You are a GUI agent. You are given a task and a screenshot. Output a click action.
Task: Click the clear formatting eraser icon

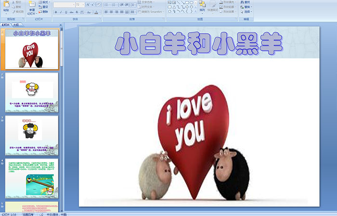98,4
